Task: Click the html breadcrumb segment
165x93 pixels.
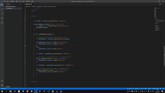Action: point(35,6)
